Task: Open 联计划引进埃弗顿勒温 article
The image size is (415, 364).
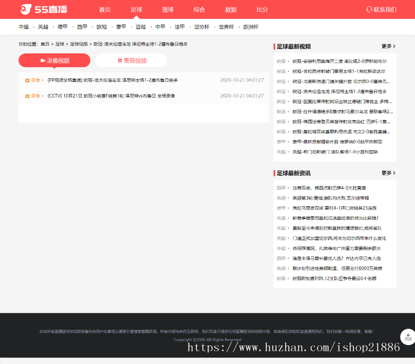Action: click(337, 268)
